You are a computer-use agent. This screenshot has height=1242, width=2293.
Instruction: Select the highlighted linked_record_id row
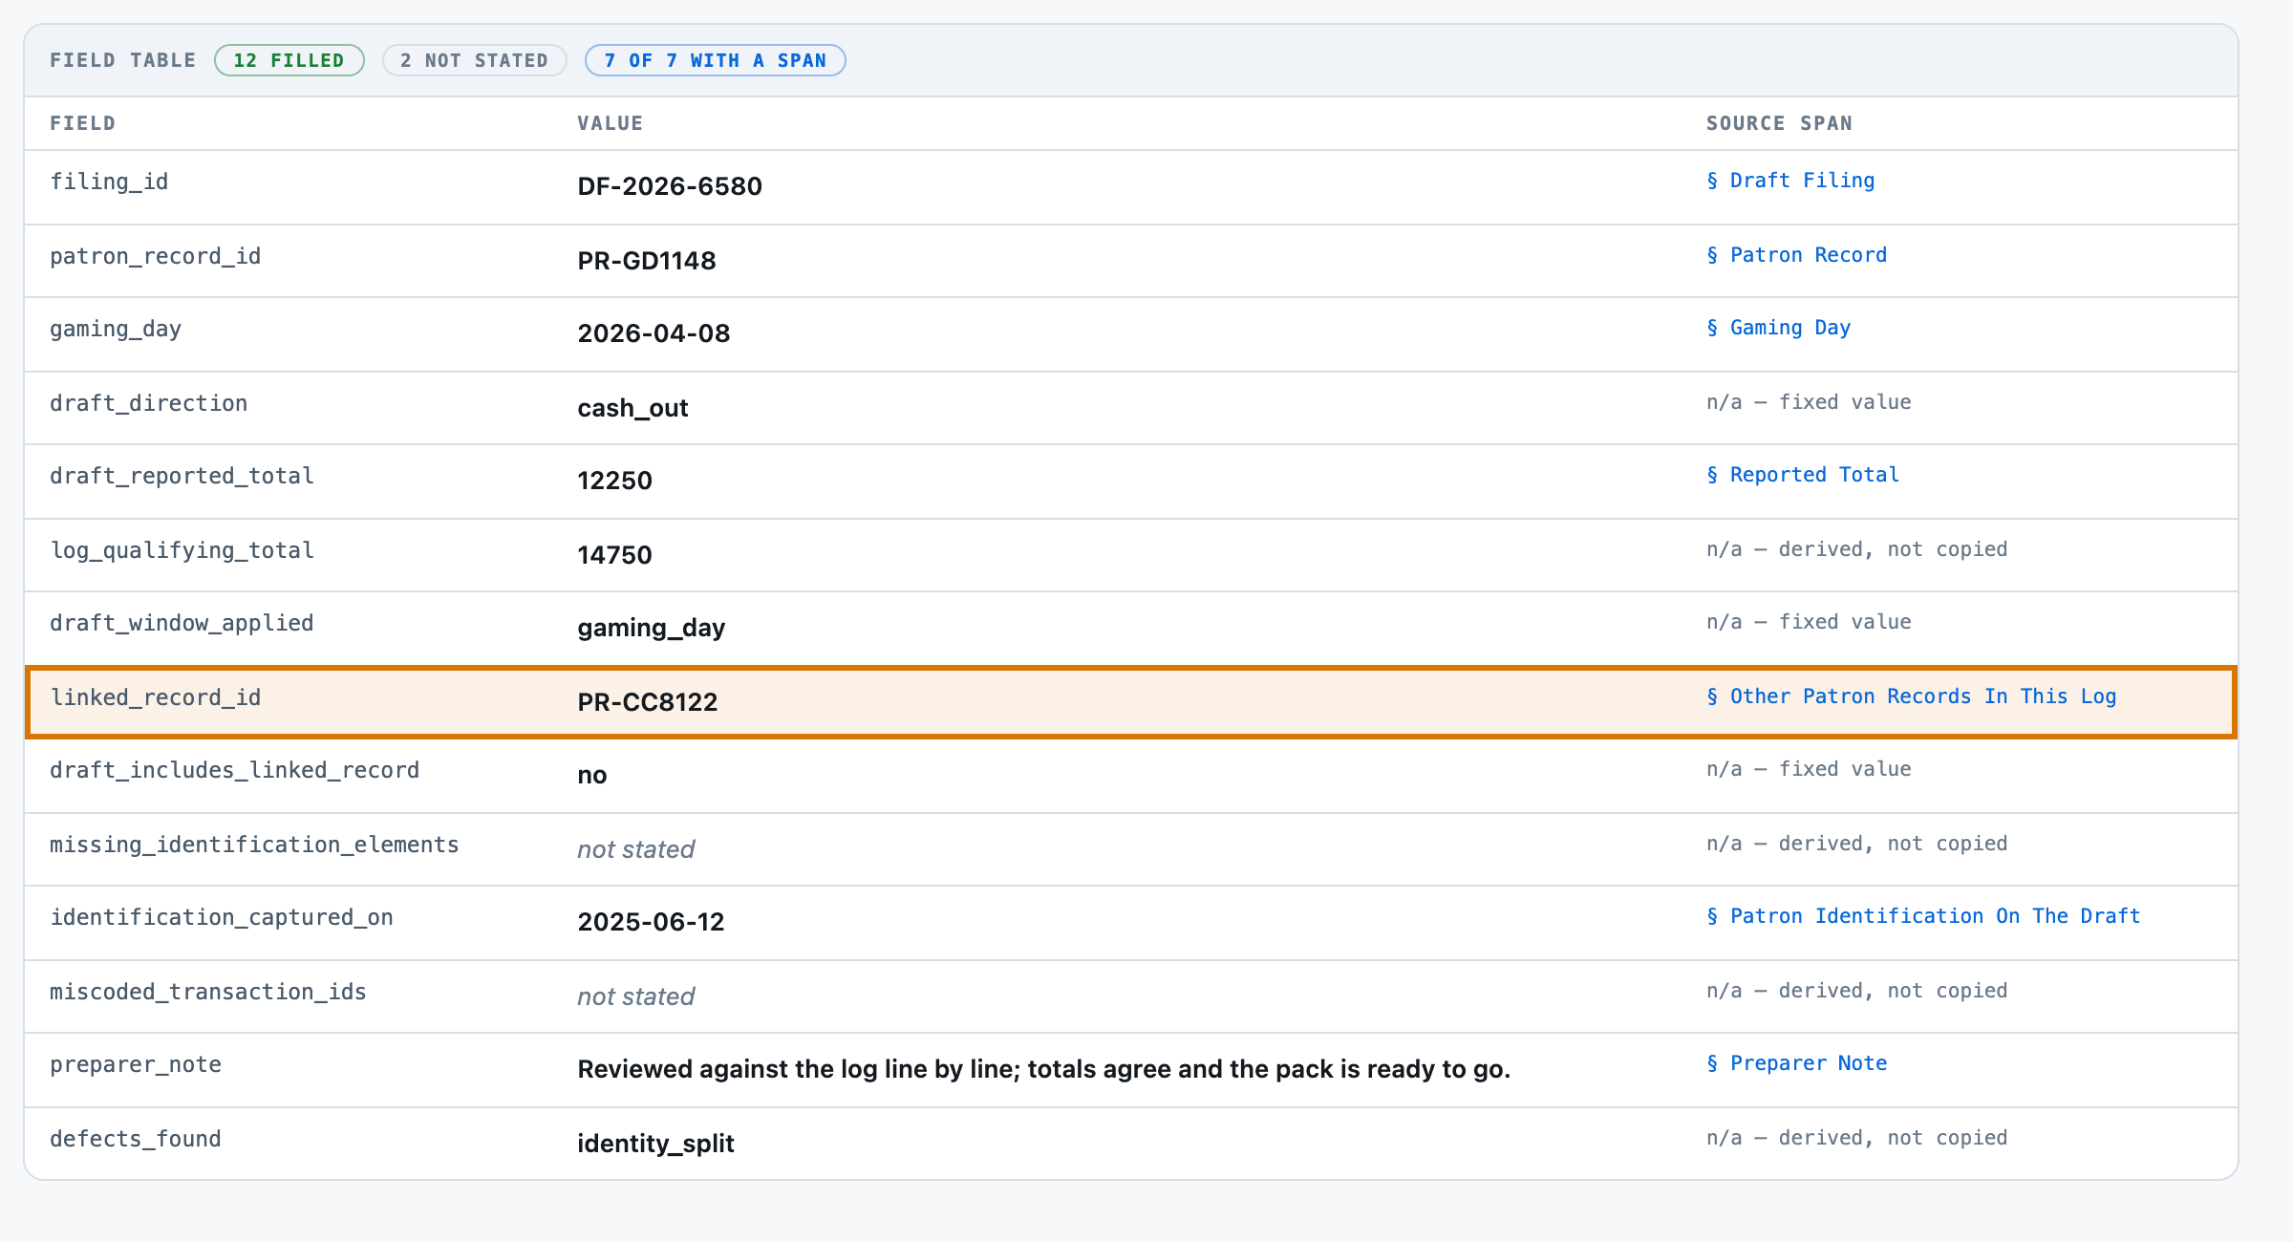tap(1131, 702)
